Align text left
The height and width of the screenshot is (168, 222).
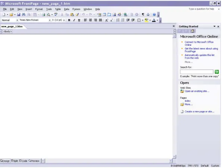(85, 20)
